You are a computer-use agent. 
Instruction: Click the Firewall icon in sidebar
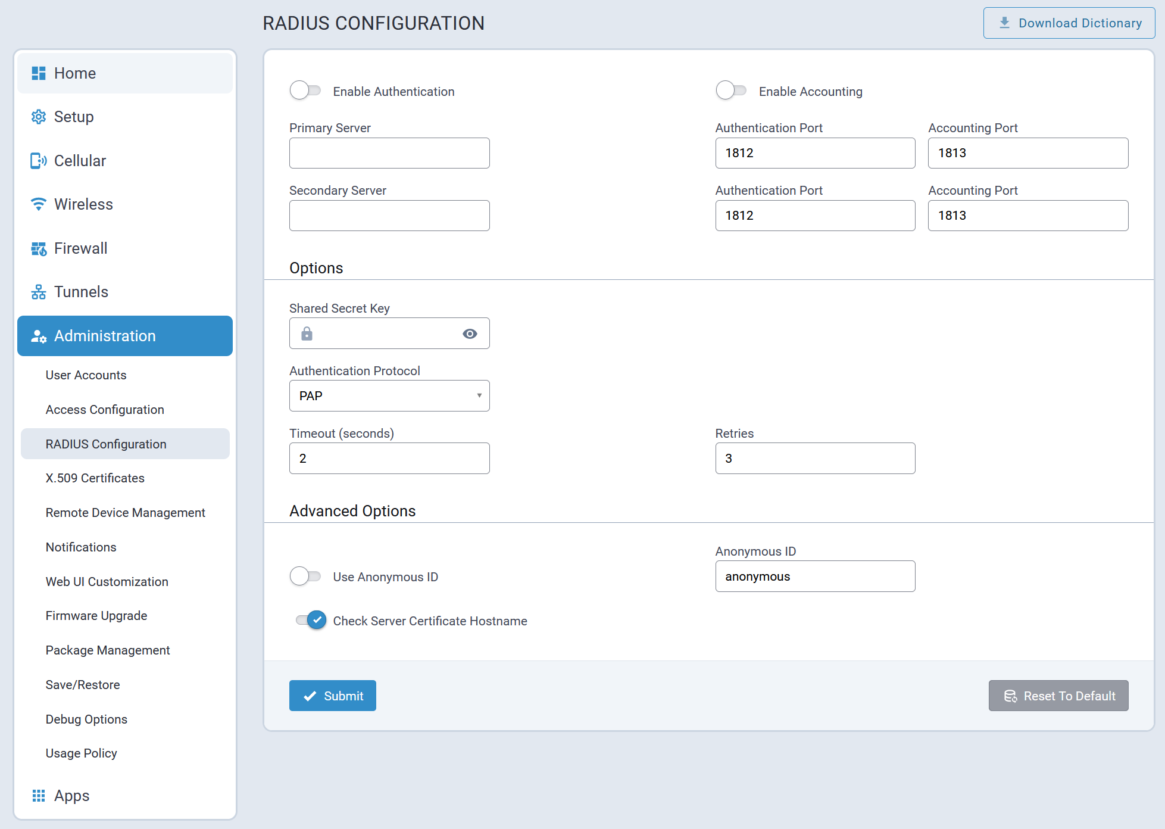tap(39, 248)
